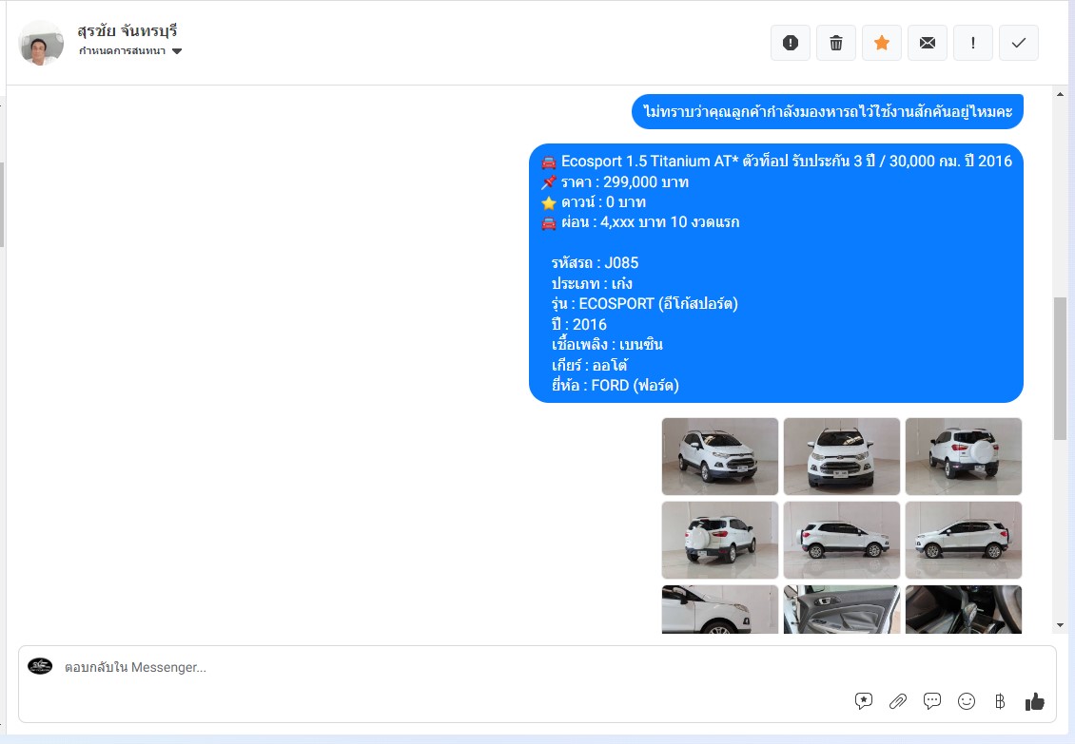Image resolution: width=1075 pixels, height=744 pixels.
Task: Open the front fender close-up photo
Action: click(x=720, y=609)
